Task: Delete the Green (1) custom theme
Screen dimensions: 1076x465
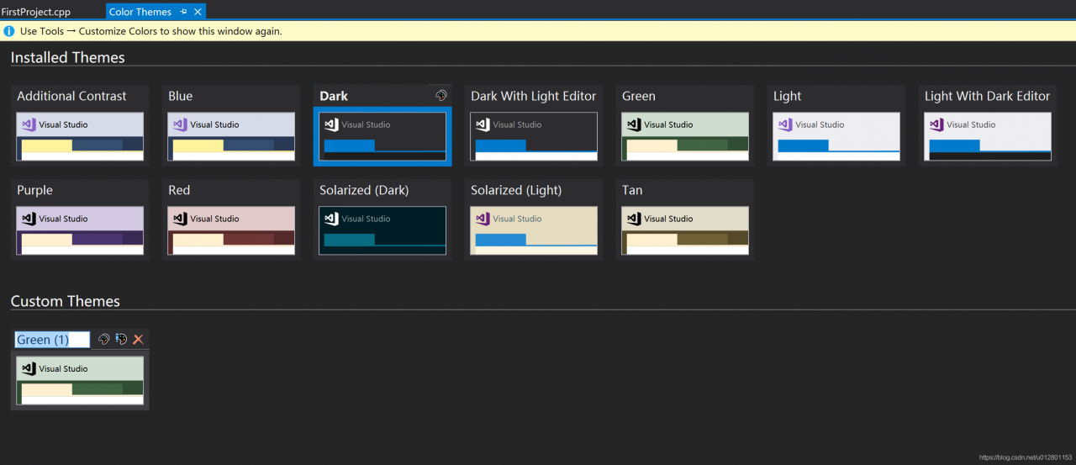Action: pyautogui.click(x=139, y=340)
